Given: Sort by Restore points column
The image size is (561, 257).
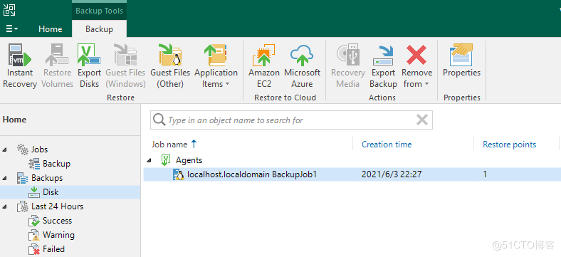Looking at the screenshot, I should 510,145.
